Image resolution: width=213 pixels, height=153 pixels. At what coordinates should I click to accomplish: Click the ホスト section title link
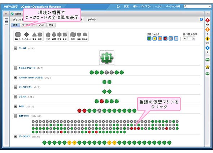pos(21,106)
